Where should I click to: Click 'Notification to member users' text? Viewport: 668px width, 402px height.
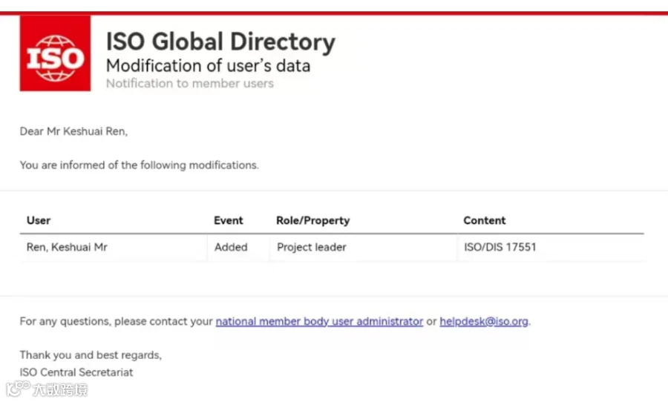point(189,84)
